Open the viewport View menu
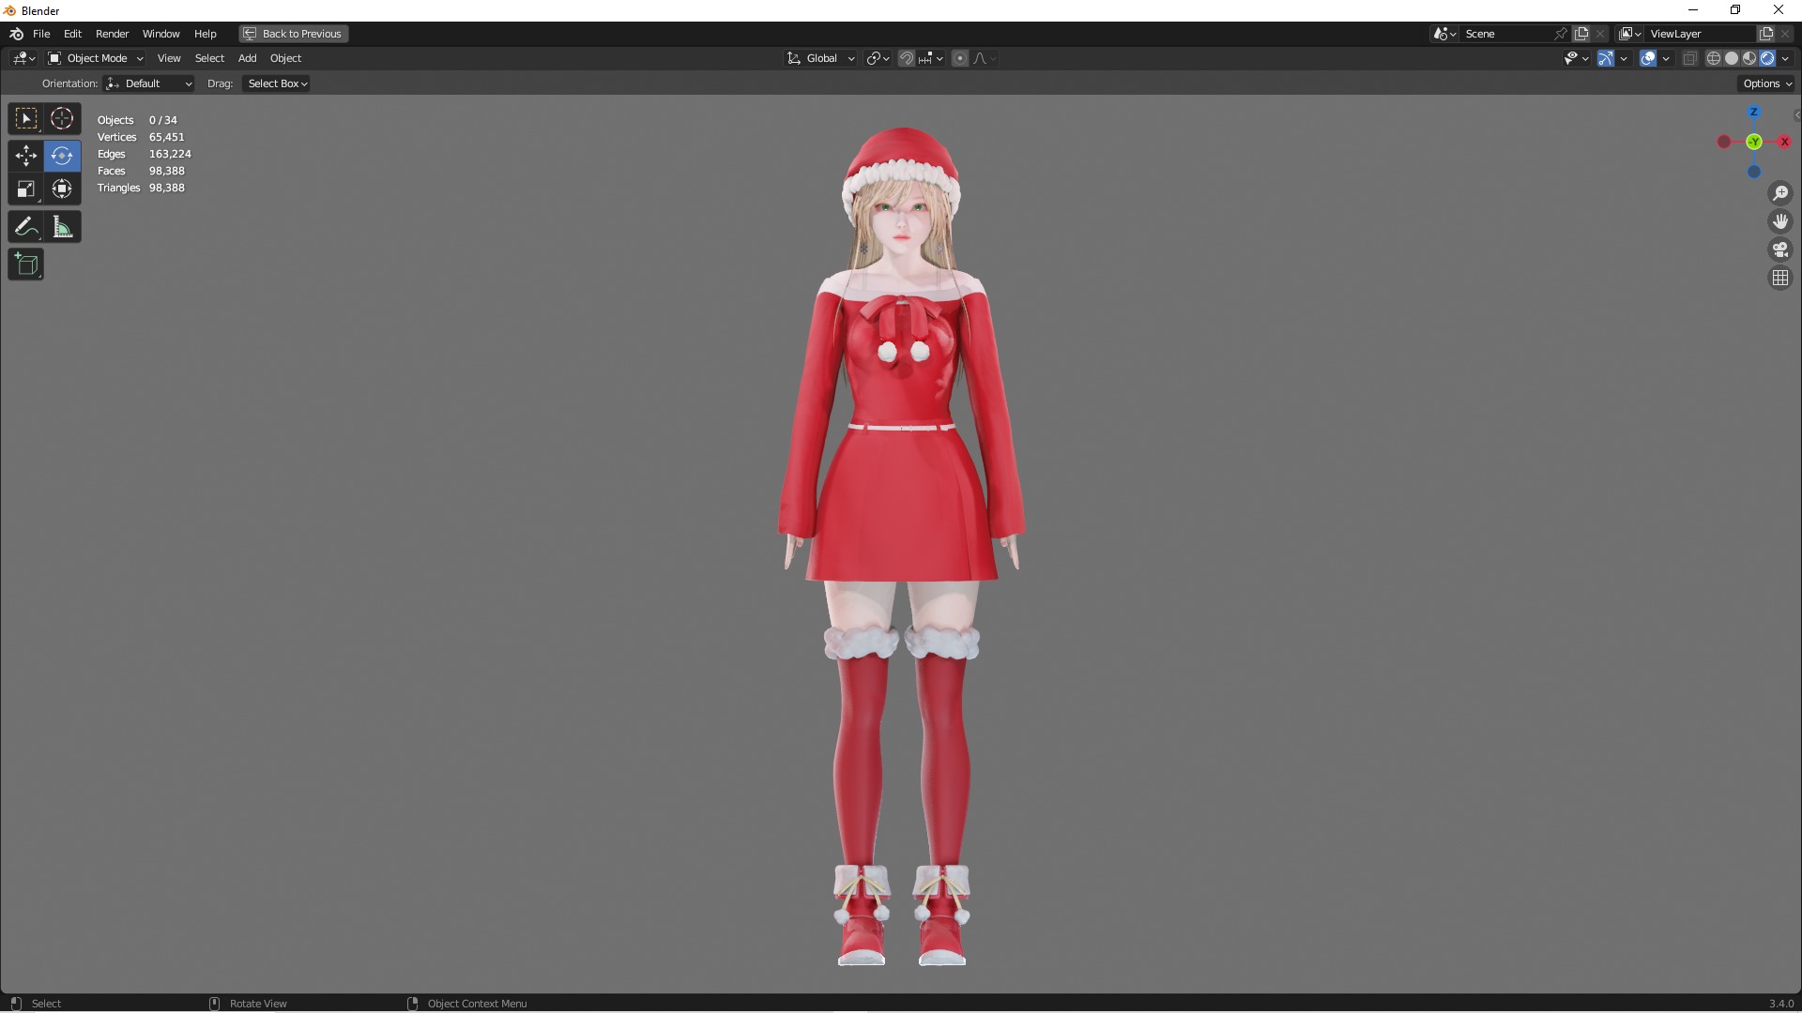1802x1013 pixels. [x=169, y=58]
